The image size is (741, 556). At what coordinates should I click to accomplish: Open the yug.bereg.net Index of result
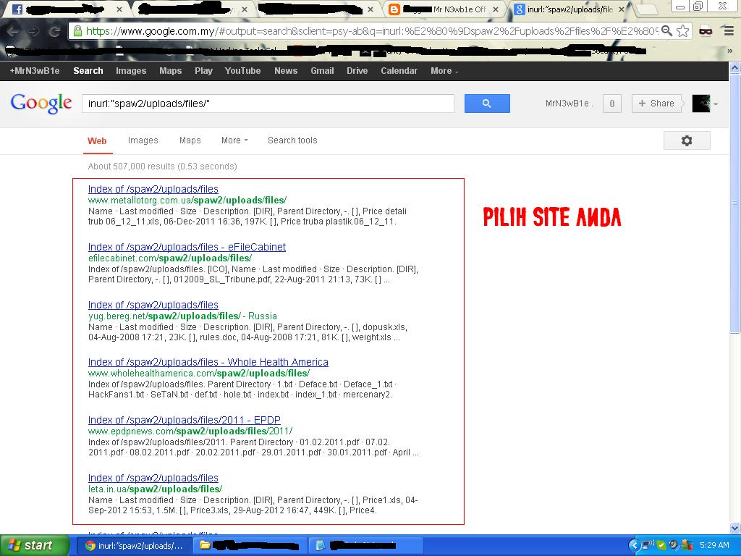(x=153, y=305)
